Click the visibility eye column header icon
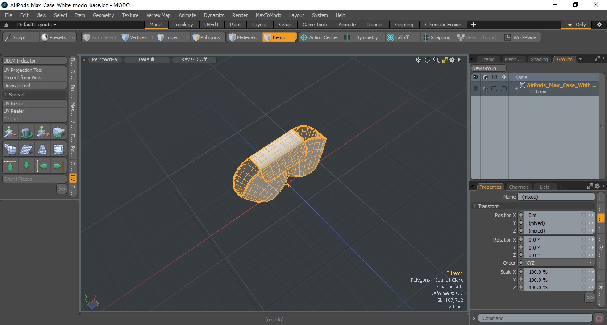This screenshot has height=325, width=607. [475, 77]
